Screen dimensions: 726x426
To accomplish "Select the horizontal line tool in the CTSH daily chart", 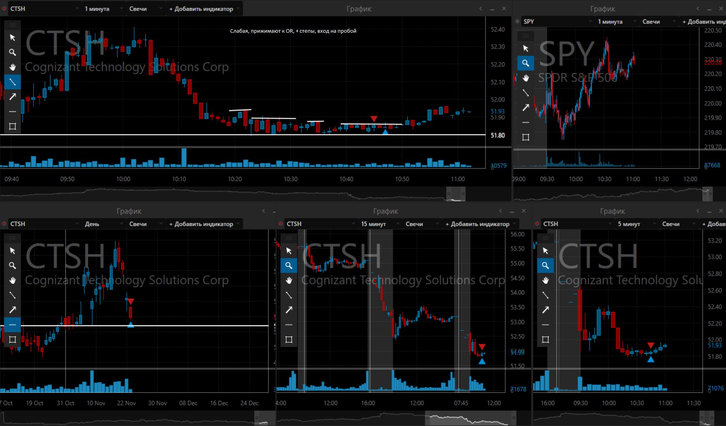I will 12,325.
